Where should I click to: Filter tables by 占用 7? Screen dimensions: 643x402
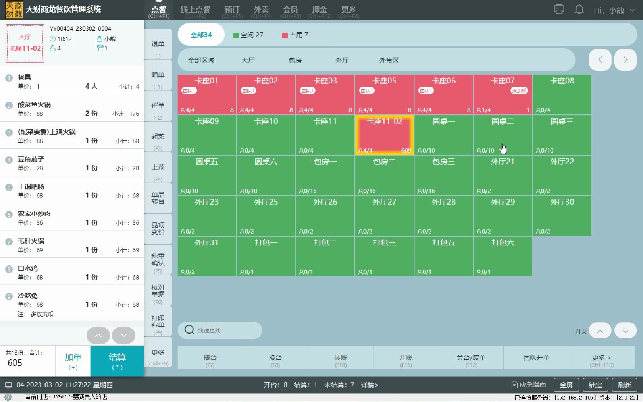point(295,35)
